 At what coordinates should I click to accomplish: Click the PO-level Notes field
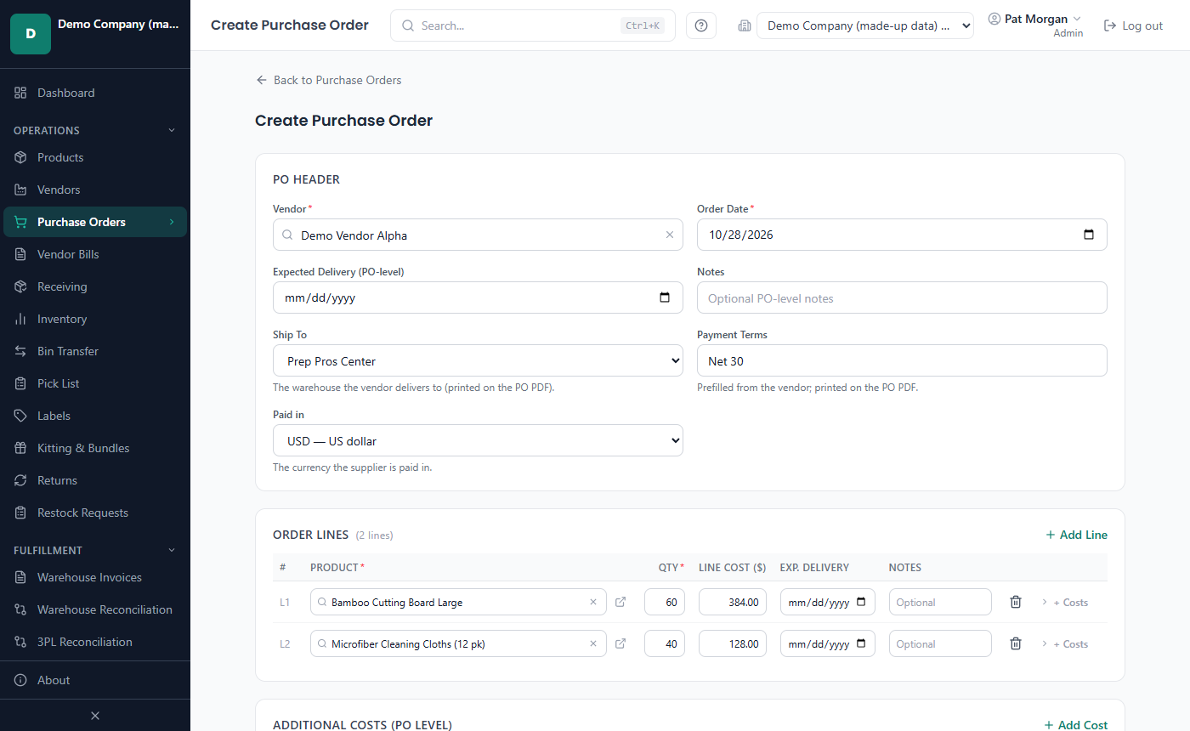[902, 298]
